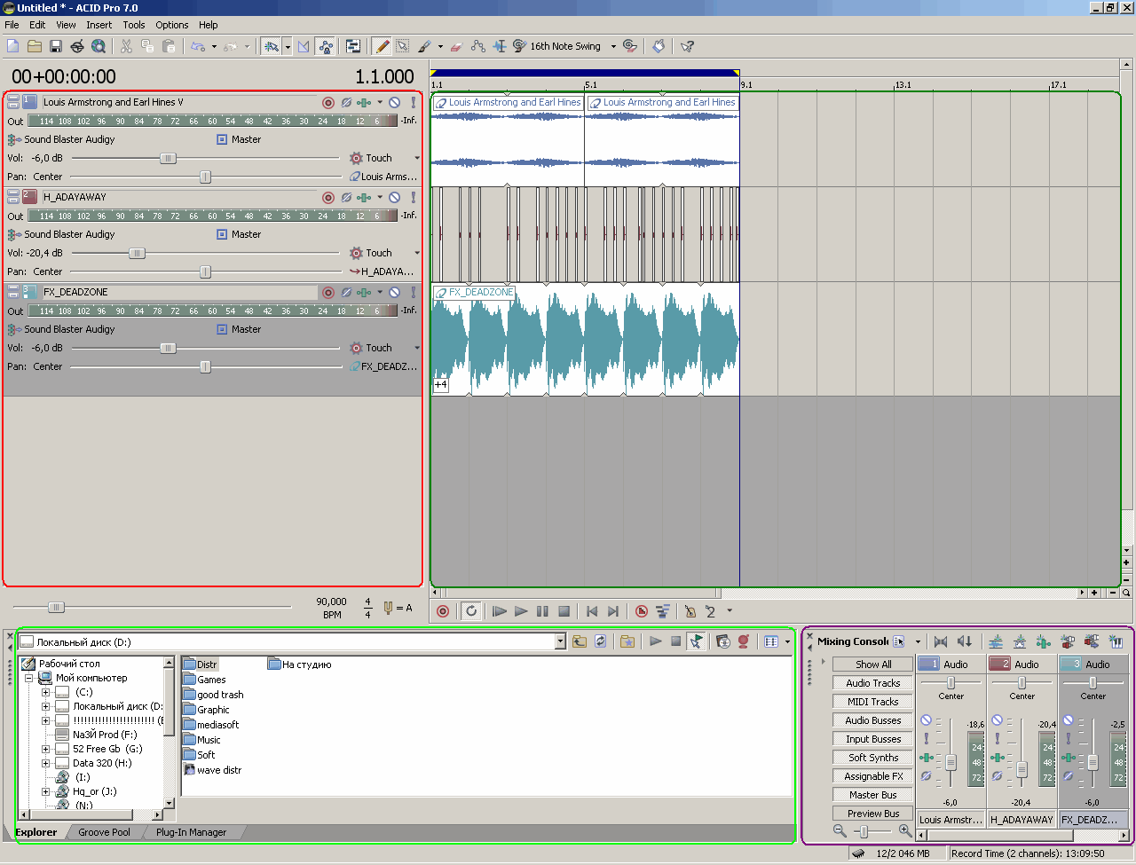The width and height of the screenshot is (1136, 865).
Task: Switch to the Groove Pool tab
Action: point(104,832)
